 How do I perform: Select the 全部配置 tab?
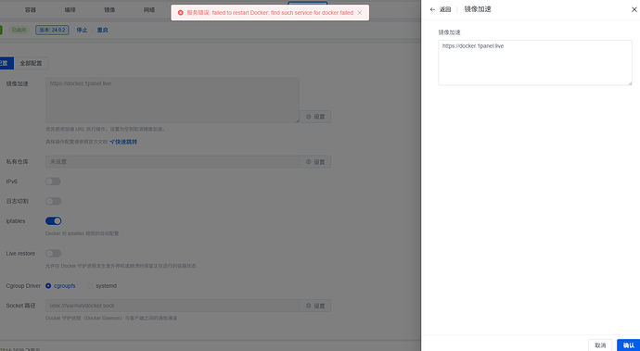(31, 63)
